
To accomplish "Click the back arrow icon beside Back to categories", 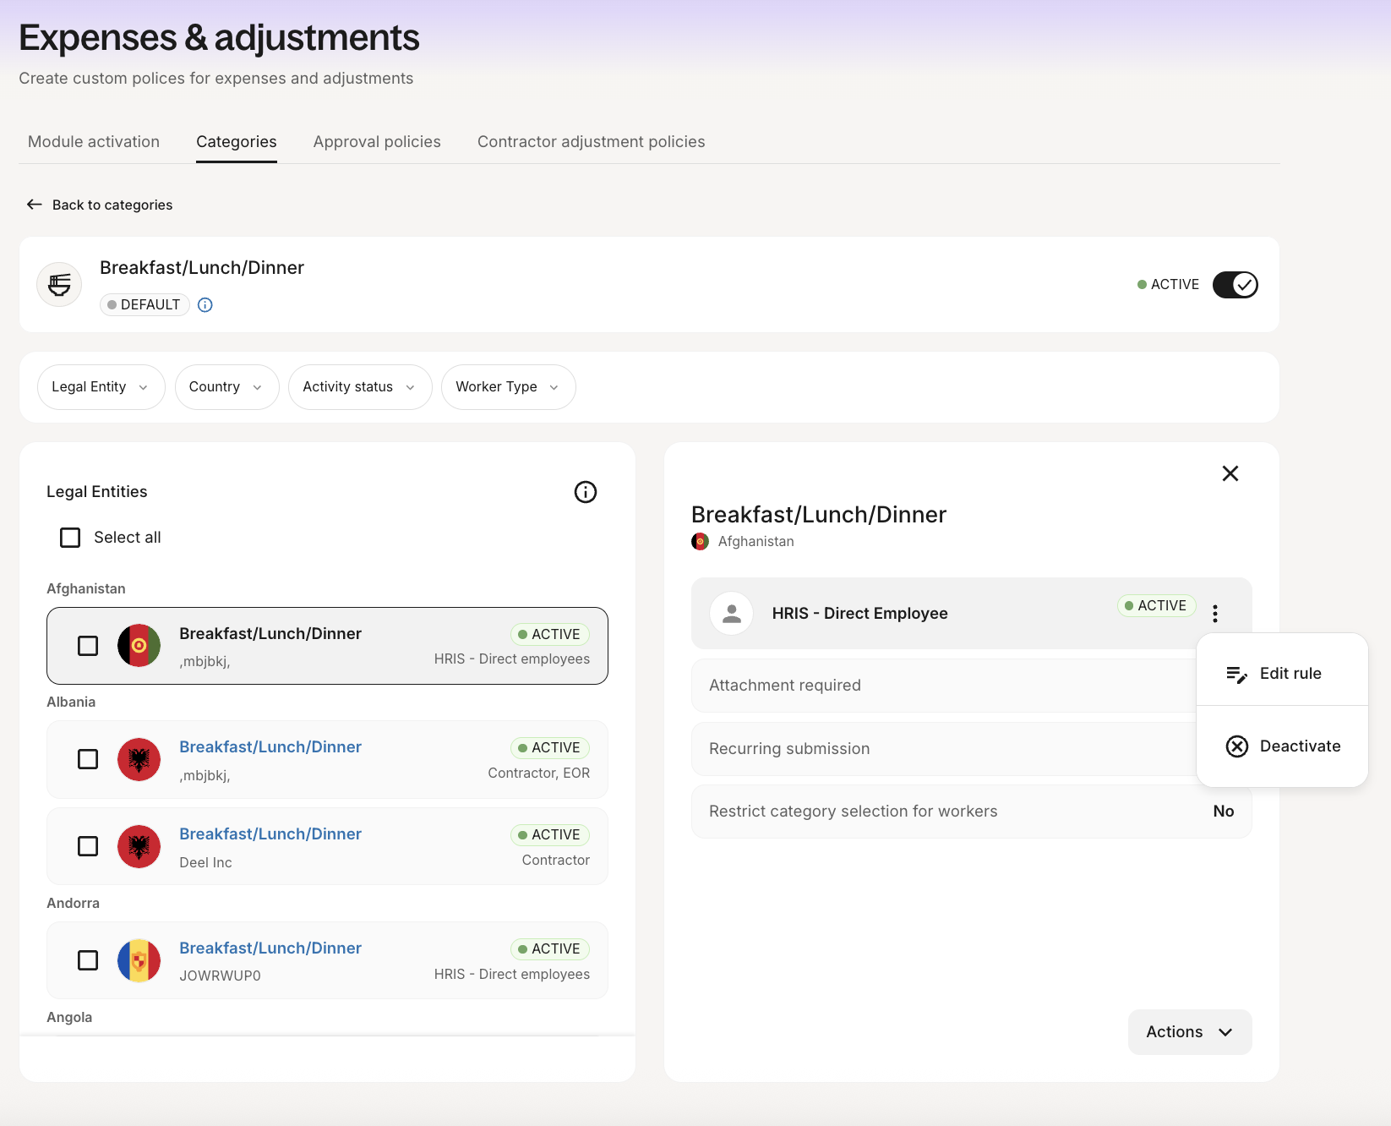I will click(x=35, y=205).
